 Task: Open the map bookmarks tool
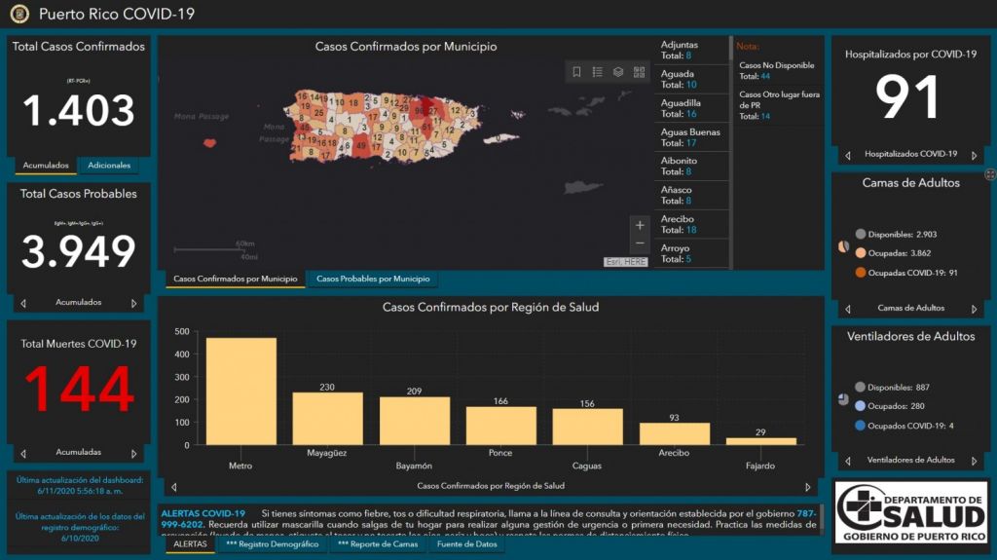click(576, 72)
